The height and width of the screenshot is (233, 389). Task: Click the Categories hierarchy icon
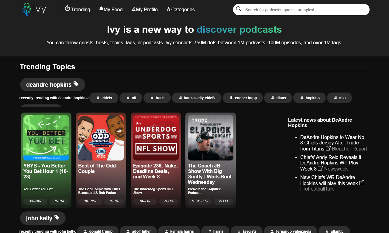coord(169,9)
